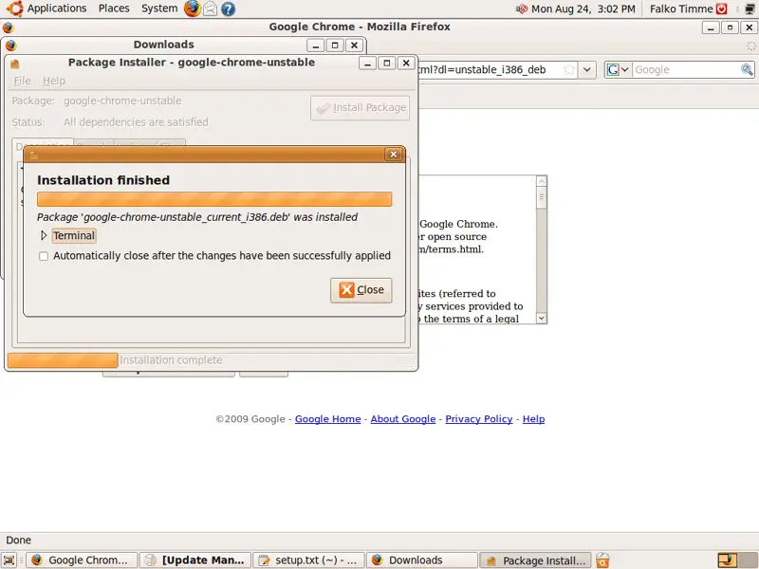The height and width of the screenshot is (569, 759).
Task: Click the show desktop icon in bottom panel
Action: (9, 560)
